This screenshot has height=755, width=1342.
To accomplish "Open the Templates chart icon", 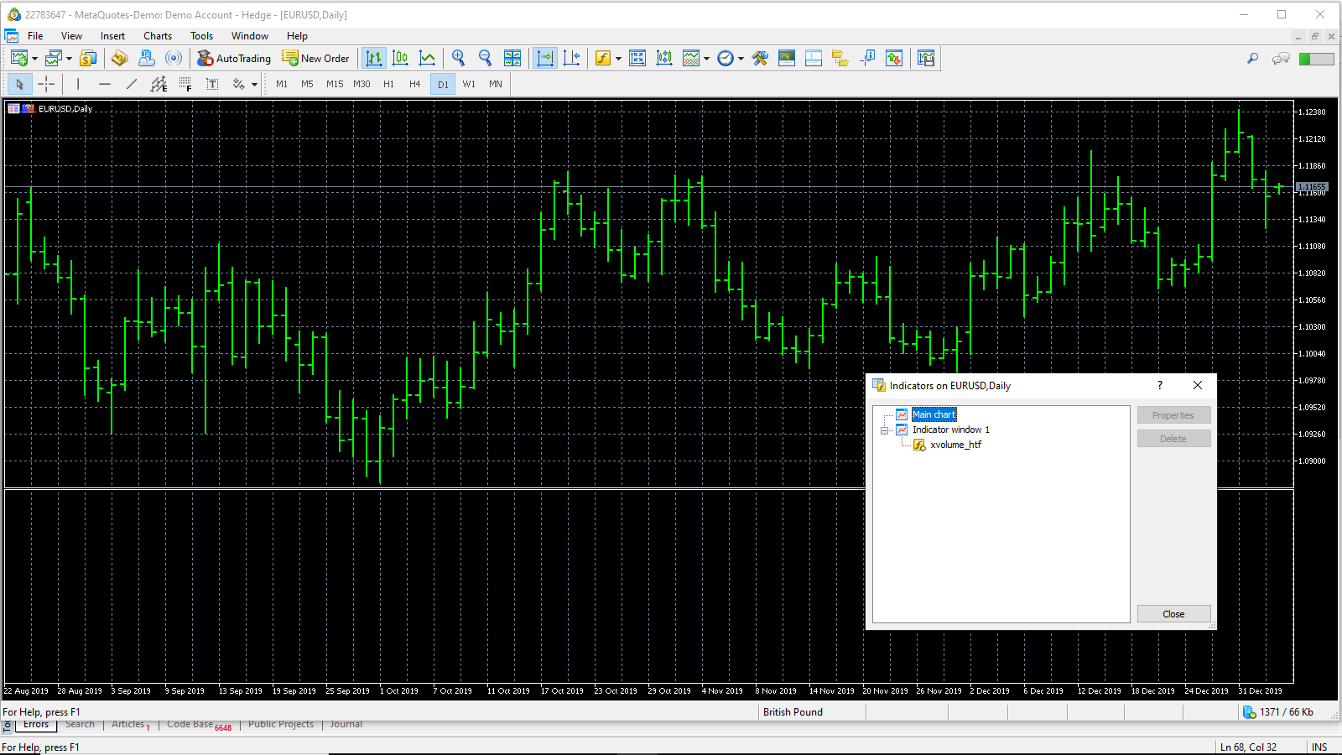I will pos(691,58).
